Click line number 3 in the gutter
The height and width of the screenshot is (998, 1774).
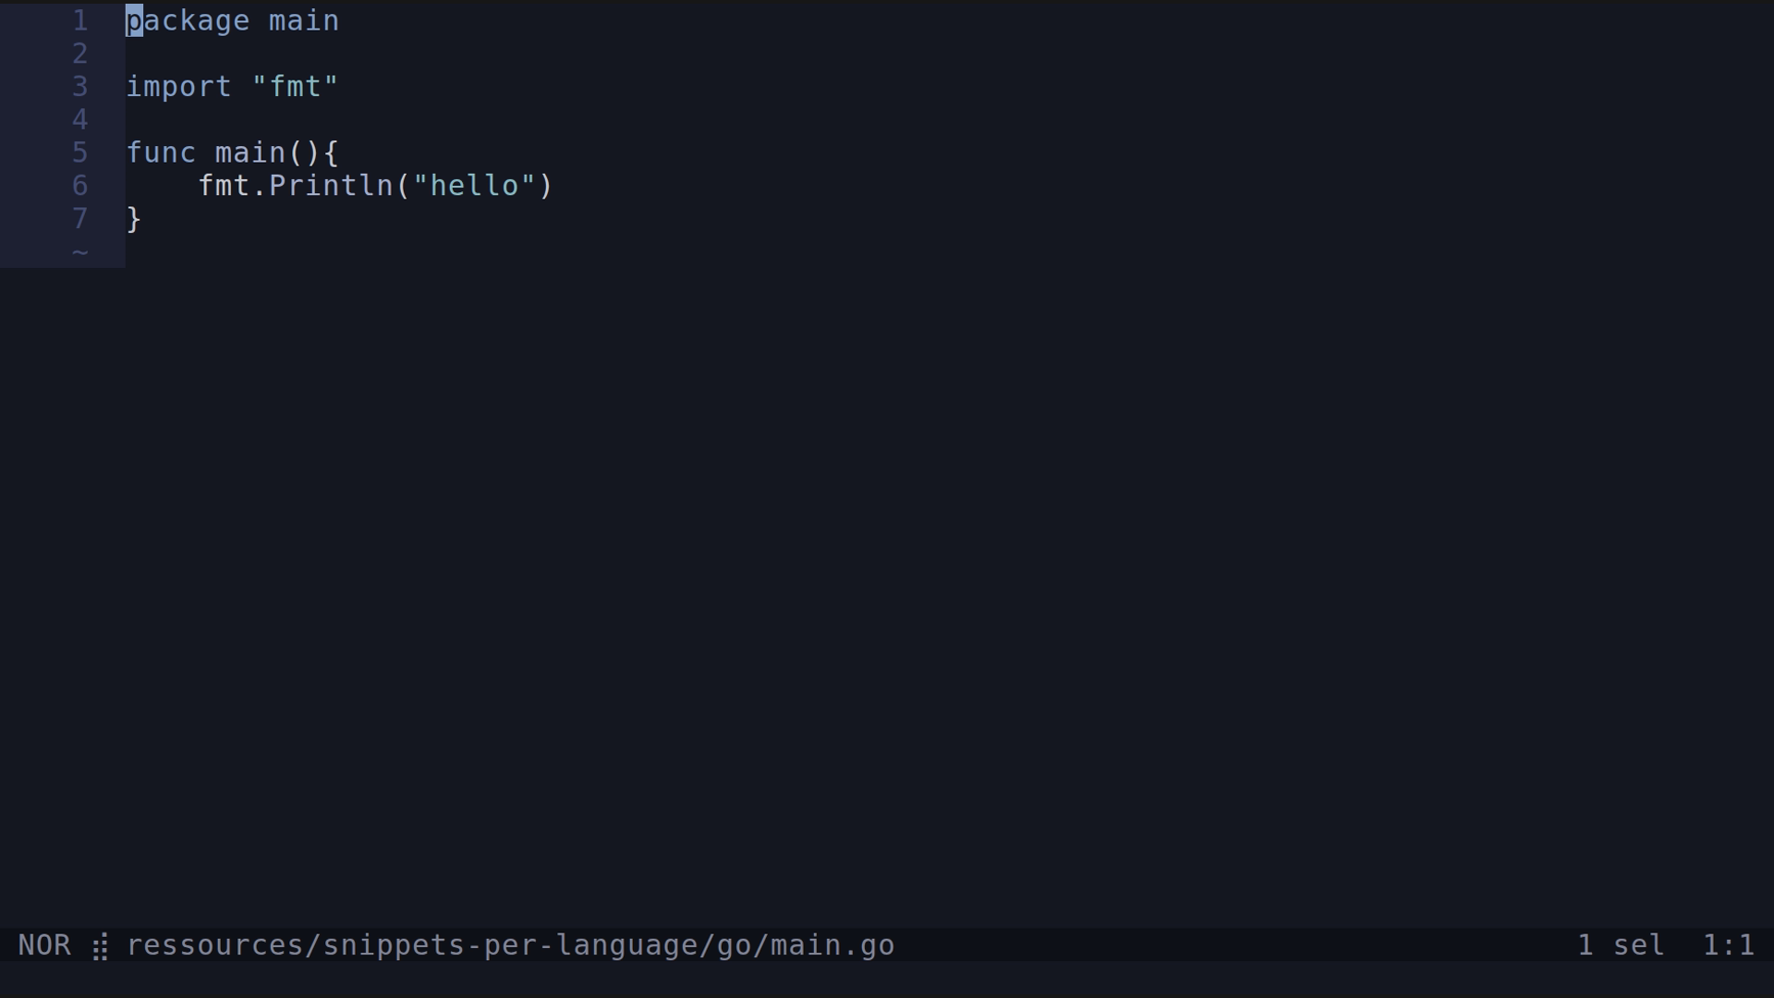click(x=80, y=87)
